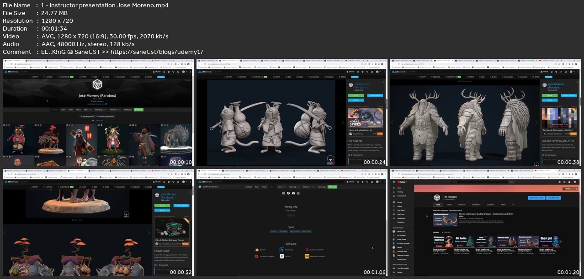584x279 pixels.
Task: Click the Loki and Fenrir (GGAC 2018) title at 00:00:38
Action: click(x=558, y=141)
